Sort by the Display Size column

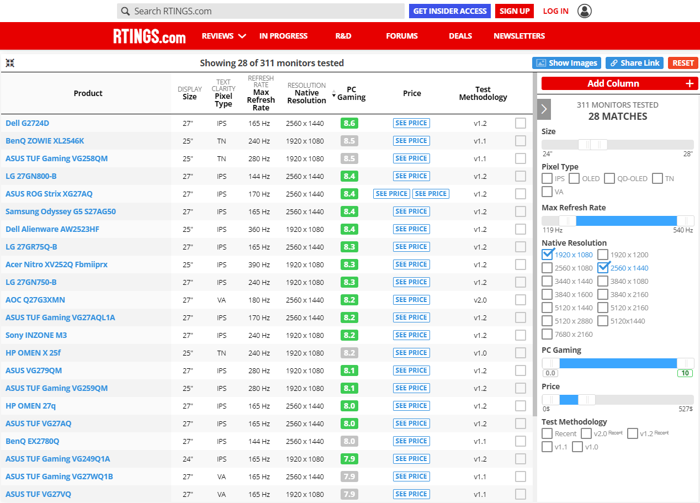coord(189,93)
